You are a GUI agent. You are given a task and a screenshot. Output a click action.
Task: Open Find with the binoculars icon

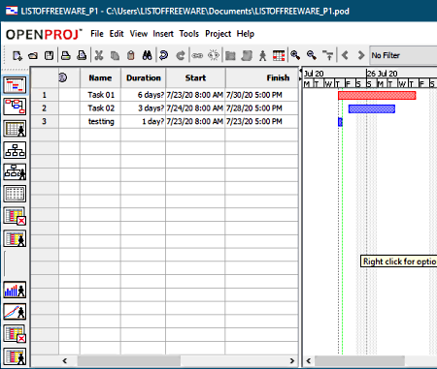pyautogui.click(x=147, y=55)
